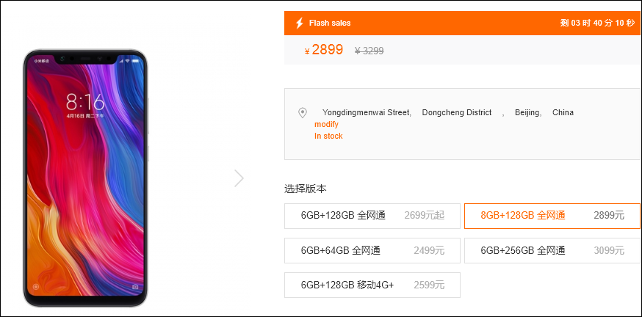642x317 pixels.
Task: Click the crossed-out original price 3299
Action: 369,51
